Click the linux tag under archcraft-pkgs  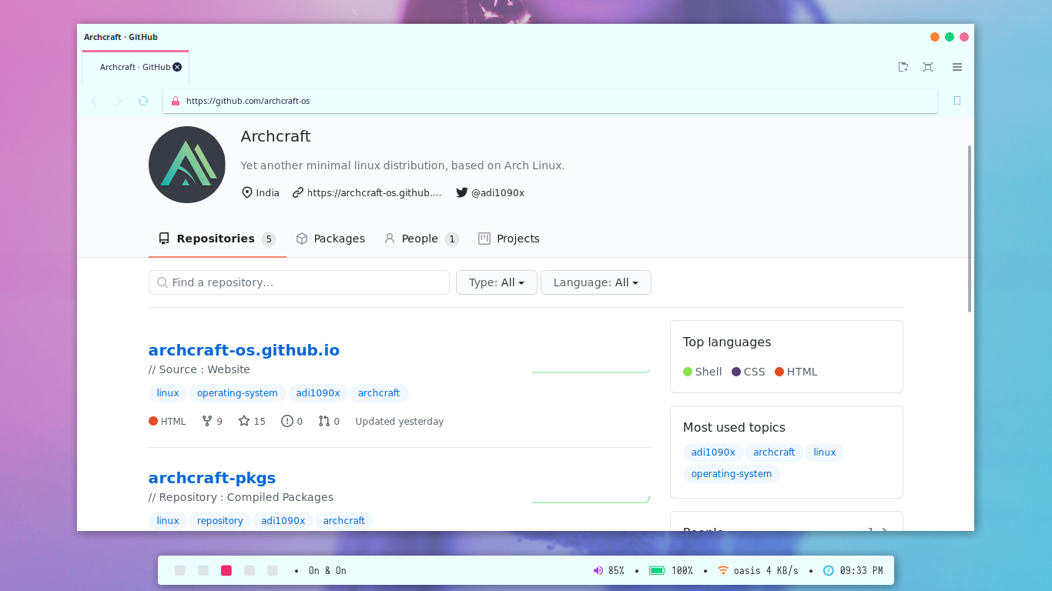tap(168, 521)
